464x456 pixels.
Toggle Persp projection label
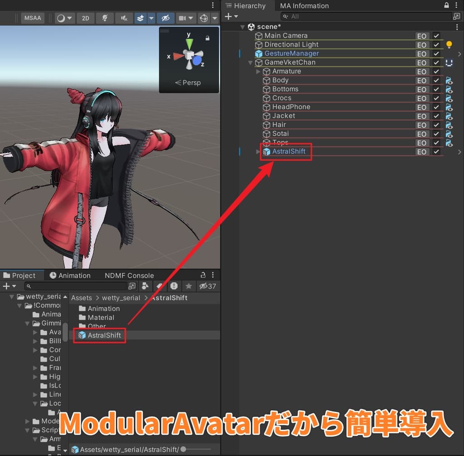click(x=188, y=83)
